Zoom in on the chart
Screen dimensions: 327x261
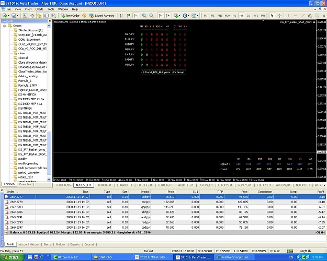pos(144,16)
